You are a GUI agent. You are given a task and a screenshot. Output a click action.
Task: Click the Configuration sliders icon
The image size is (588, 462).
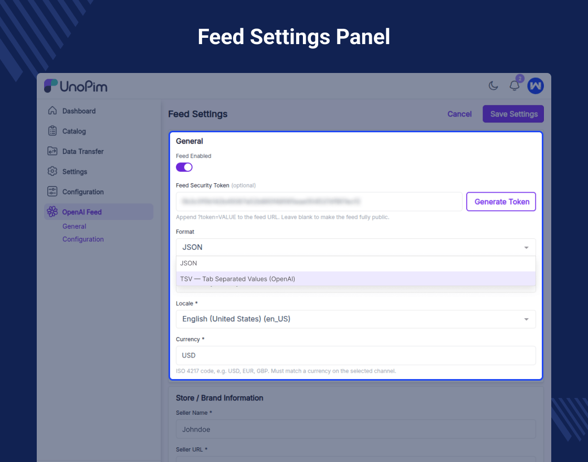click(52, 192)
